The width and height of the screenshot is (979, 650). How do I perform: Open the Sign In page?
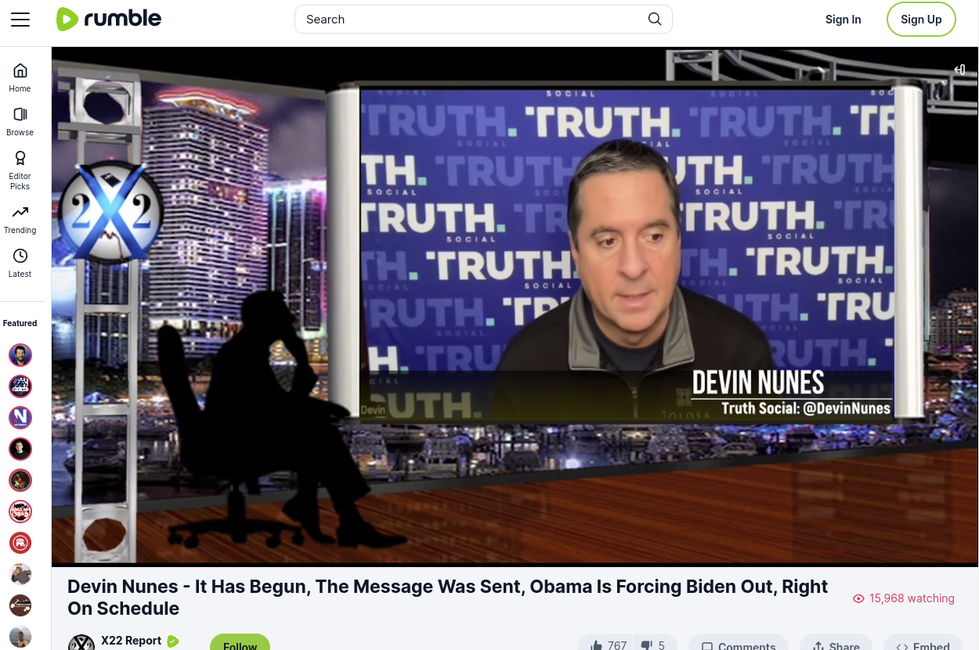(x=843, y=20)
